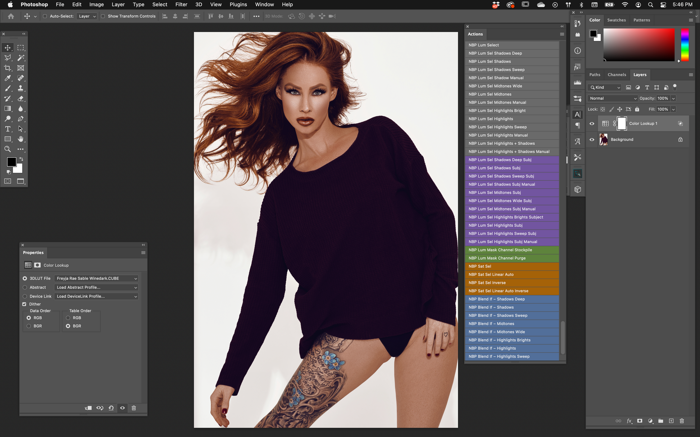The height and width of the screenshot is (437, 700).
Task: Click the hue slider strip in Color panel
Action: pyautogui.click(x=685, y=45)
